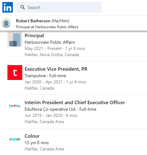Click Principal at Harbourview Public Affairs headline
147x155 pixels.
click(x=47, y=27)
